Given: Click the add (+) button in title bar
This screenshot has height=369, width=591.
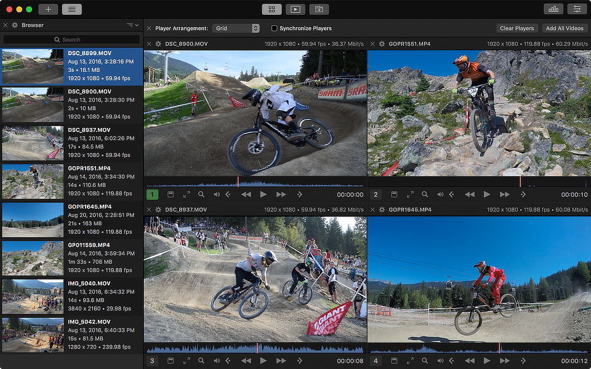Looking at the screenshot, I should coord(48,9).
